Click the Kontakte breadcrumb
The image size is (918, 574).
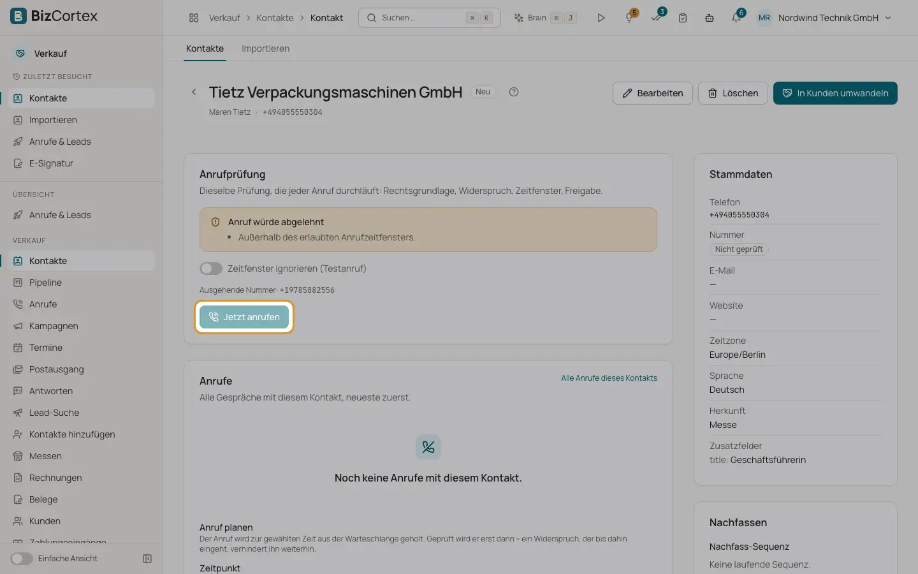click(275, 18)
